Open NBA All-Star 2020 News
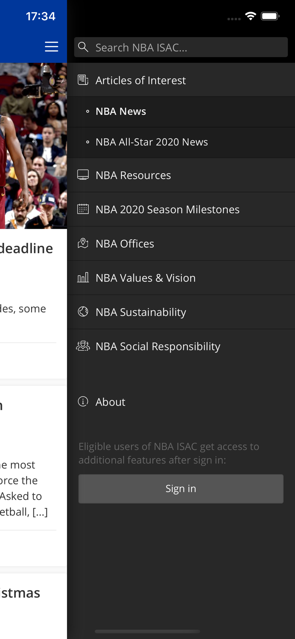This screenshot has height=639, width=295. click(x=181, y=142)
